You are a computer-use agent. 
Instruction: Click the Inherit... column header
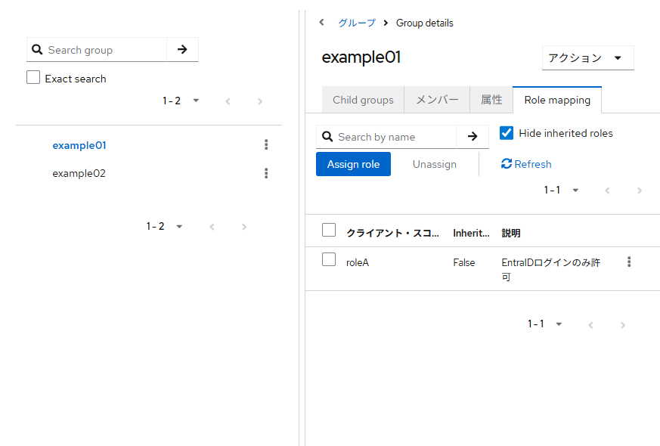pyautogui.click(x=471, y=233)
